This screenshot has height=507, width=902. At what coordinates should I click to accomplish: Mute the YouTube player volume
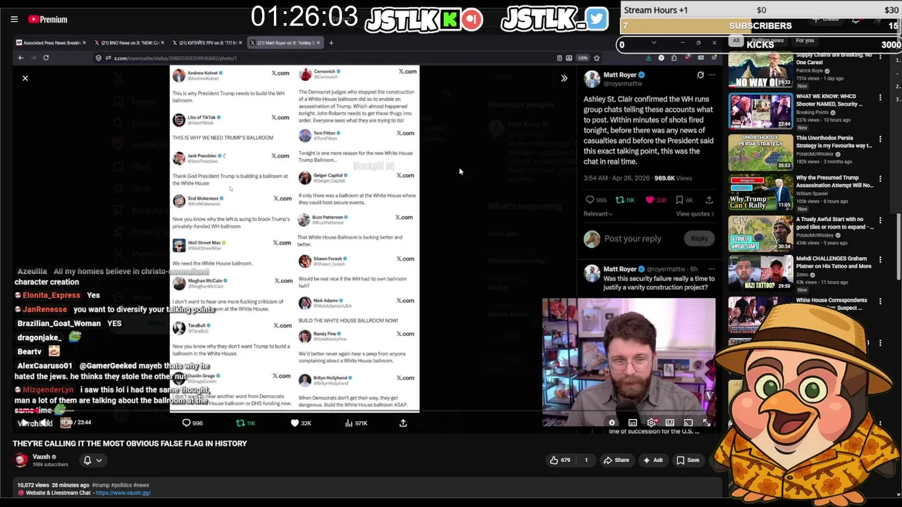pos(44,423)
